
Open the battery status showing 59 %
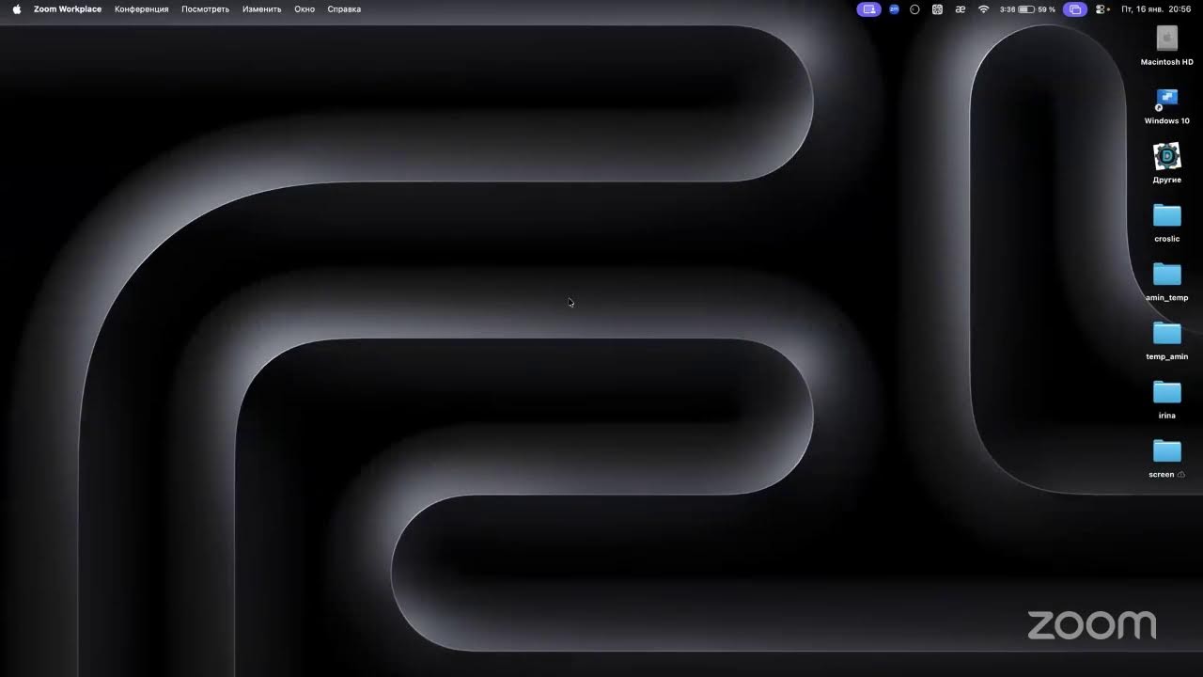1038,9
